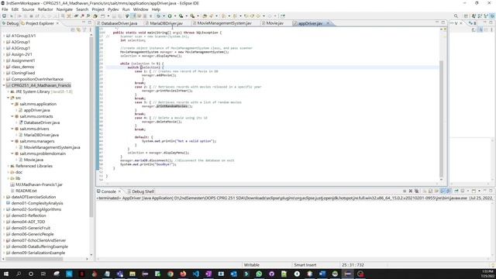Select MariaDBDriver.java in the tree

pyautogui.click(x=41, y=135)
